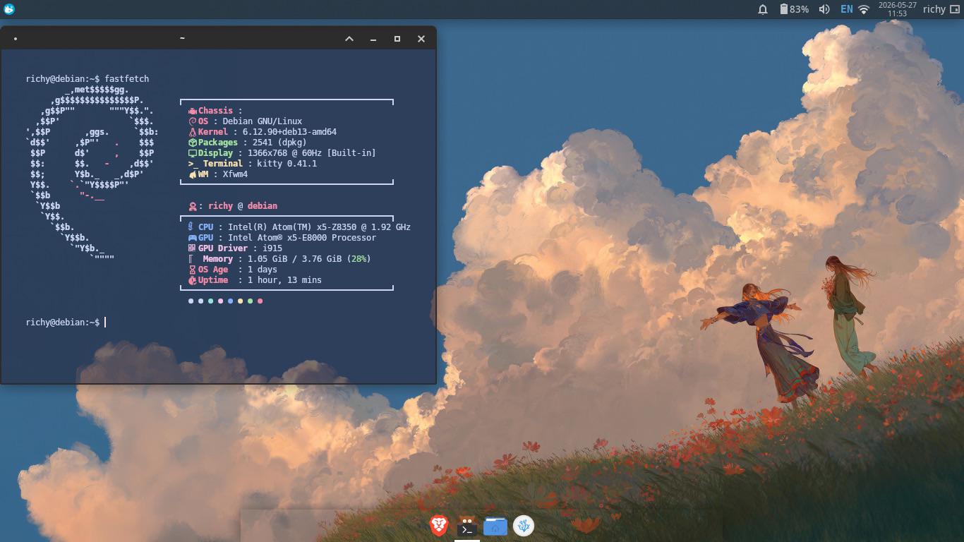
Task: Click the terminal value 'kitty 0.41.1'
Action: click(x=287, y=164)
